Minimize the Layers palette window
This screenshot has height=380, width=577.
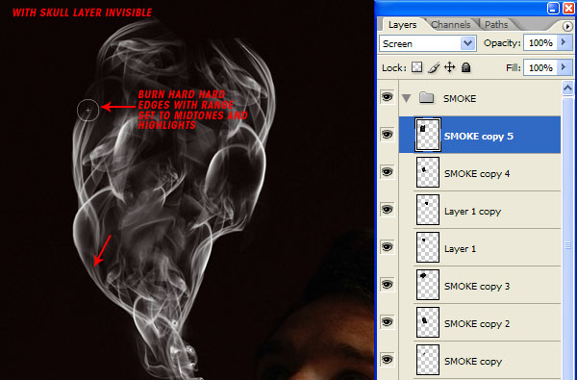click(553, 8)
